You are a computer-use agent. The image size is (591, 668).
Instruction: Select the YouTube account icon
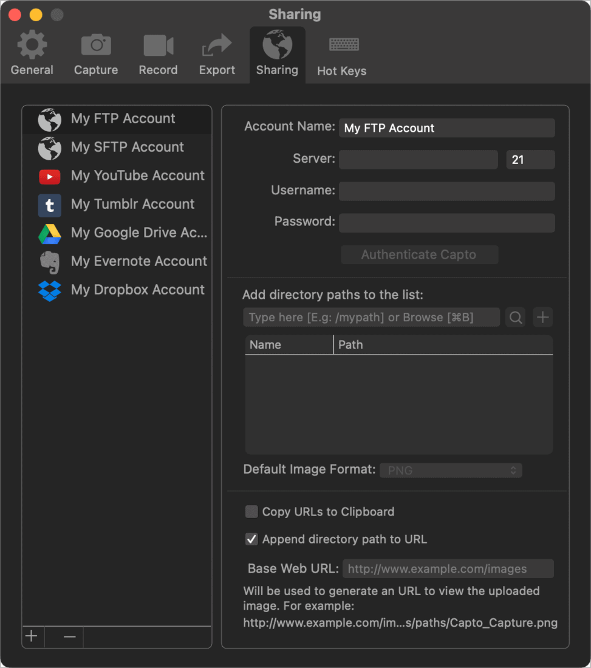49,177
